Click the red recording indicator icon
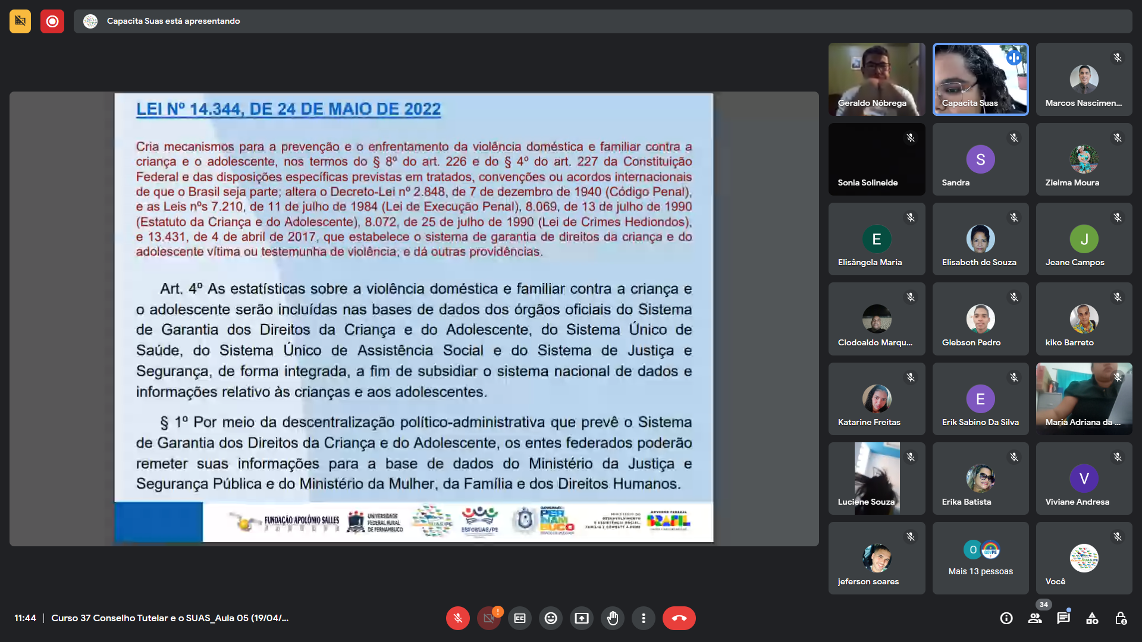The height and width of the screenshot is (642, 1142). click(52, 21)
